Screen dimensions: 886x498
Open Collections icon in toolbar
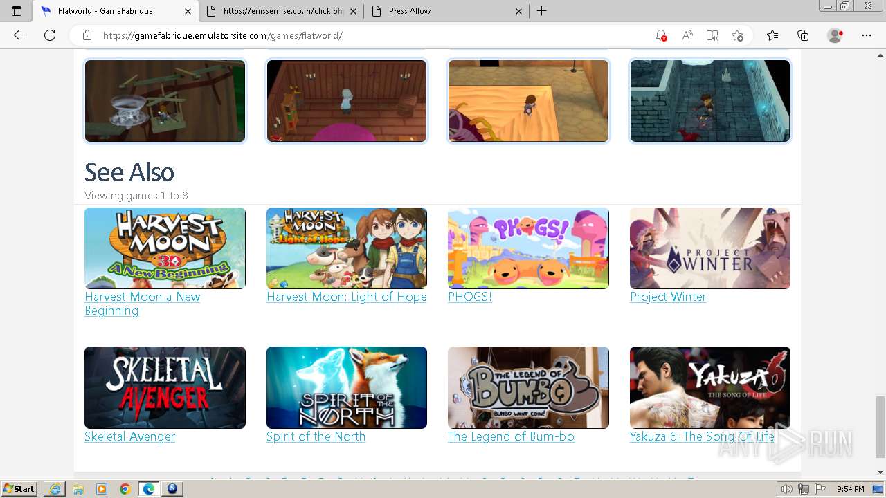pos(803,35)
